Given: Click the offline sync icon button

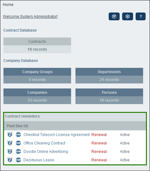Looking at the screenshot, I should click(114, 17).
